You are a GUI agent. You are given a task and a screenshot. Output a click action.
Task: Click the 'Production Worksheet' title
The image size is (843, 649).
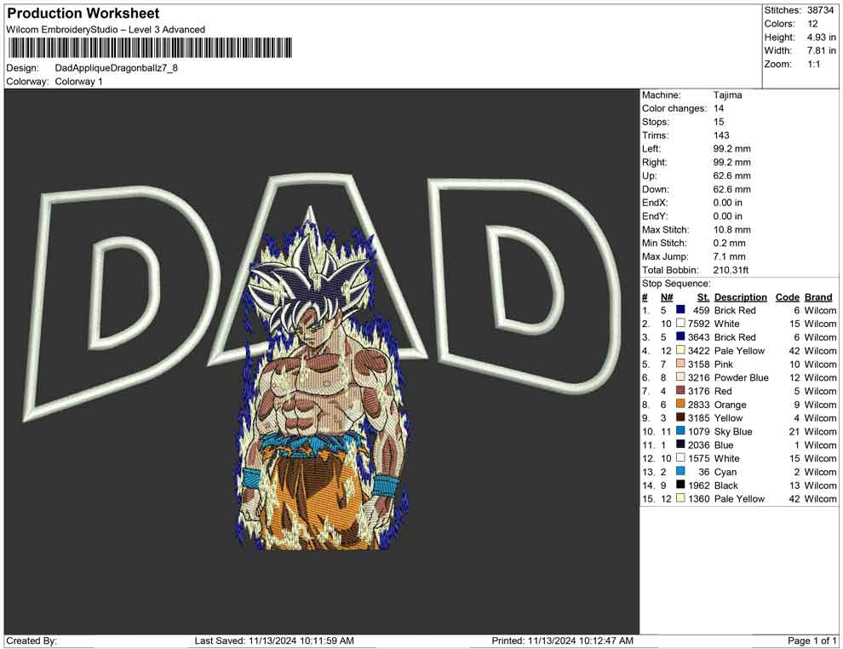83,14
